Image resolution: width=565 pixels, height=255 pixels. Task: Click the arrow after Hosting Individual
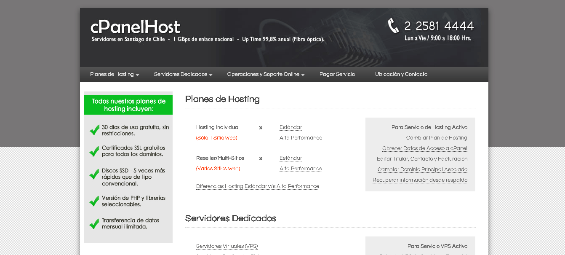[x=261, y=127]
